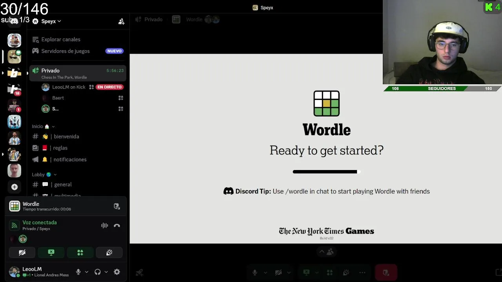Screen dimensions: 502x282
Task: Switch to the Privado tab at top
Action: (149, 20)
